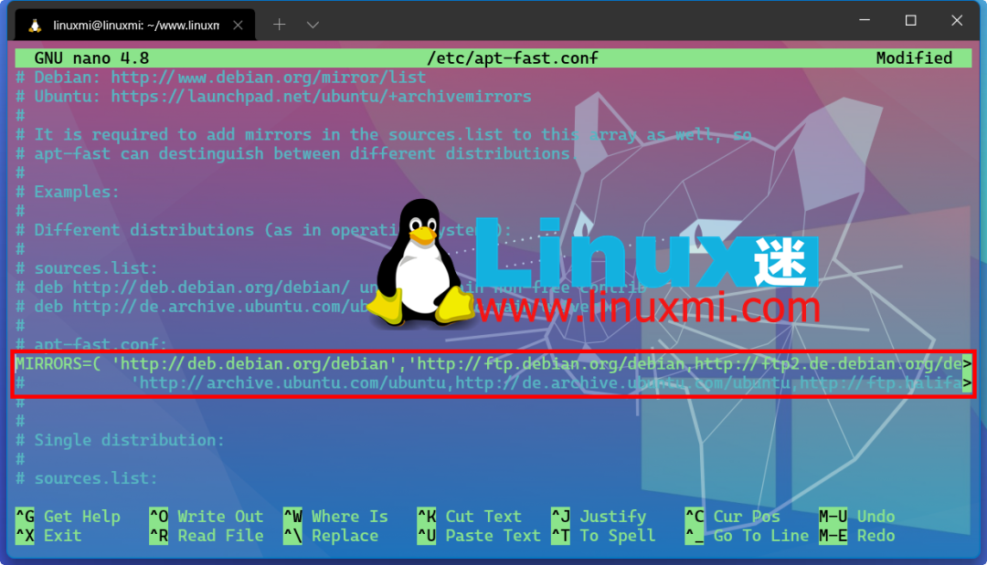Maximize the terminal window
Image resolution: width=987 pixels, height=565 pixels.
pyautogui.click(x=910, y=21)
